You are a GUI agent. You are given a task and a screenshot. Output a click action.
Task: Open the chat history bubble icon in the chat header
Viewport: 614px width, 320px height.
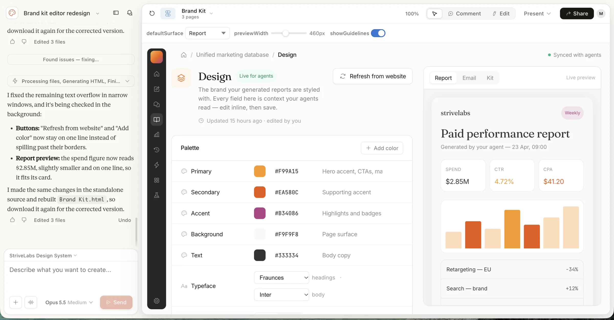[130, 13]
